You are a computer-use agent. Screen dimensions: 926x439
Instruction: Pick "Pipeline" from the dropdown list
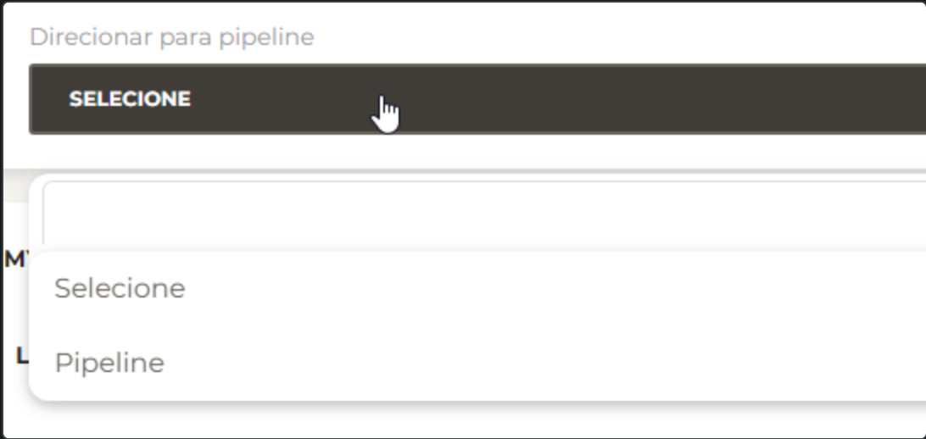pos(109,363)
